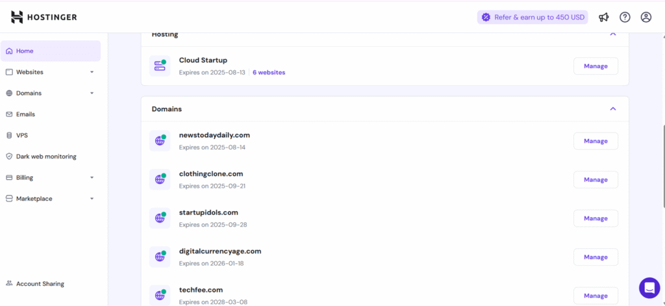Click Expires on 2026-01-18 text
This screenshot has width=665, height=306.
pos(211,263)
